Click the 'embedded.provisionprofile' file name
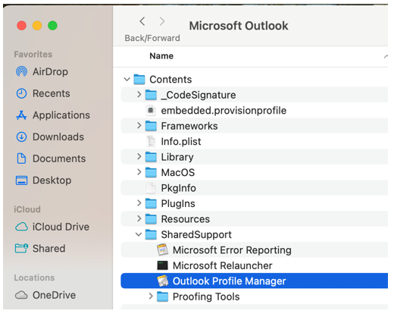 point(224,111)
